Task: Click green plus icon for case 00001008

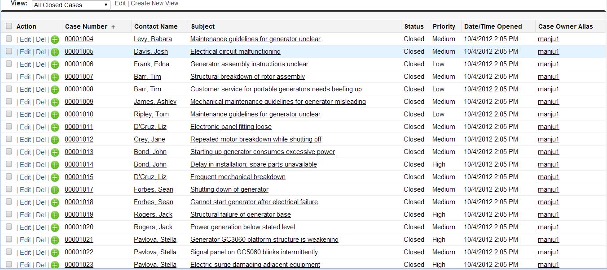Action: point(55,90)
